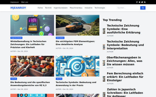
Task: Click AUTHOR label under 'ausführliche Erklärung' item
Action: tap(110, 36)
